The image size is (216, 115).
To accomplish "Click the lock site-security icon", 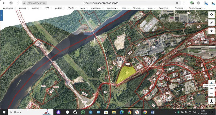I will 24,3.
